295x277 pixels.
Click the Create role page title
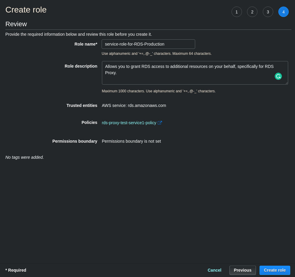(26, 10)
